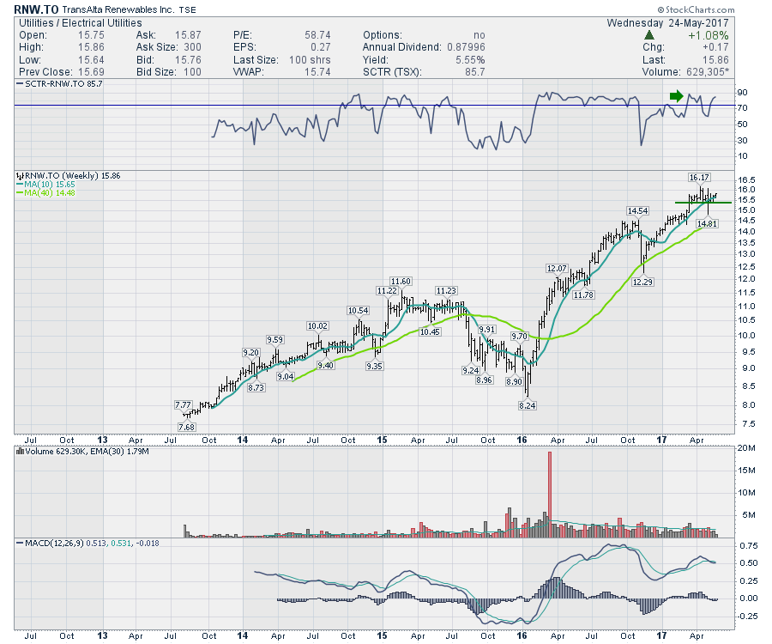Click the Open value 15.75
This screenshot has height=644, width=772.
pyautogui.click(x=91, y=35)
